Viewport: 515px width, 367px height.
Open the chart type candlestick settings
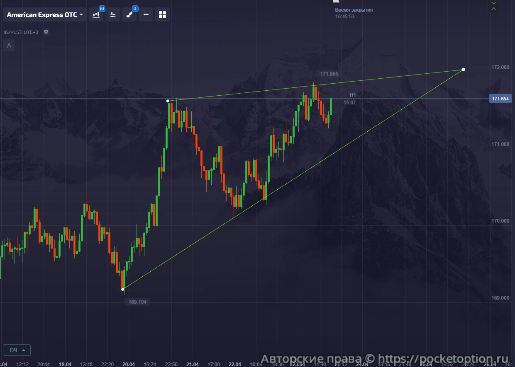coord(96,15)
